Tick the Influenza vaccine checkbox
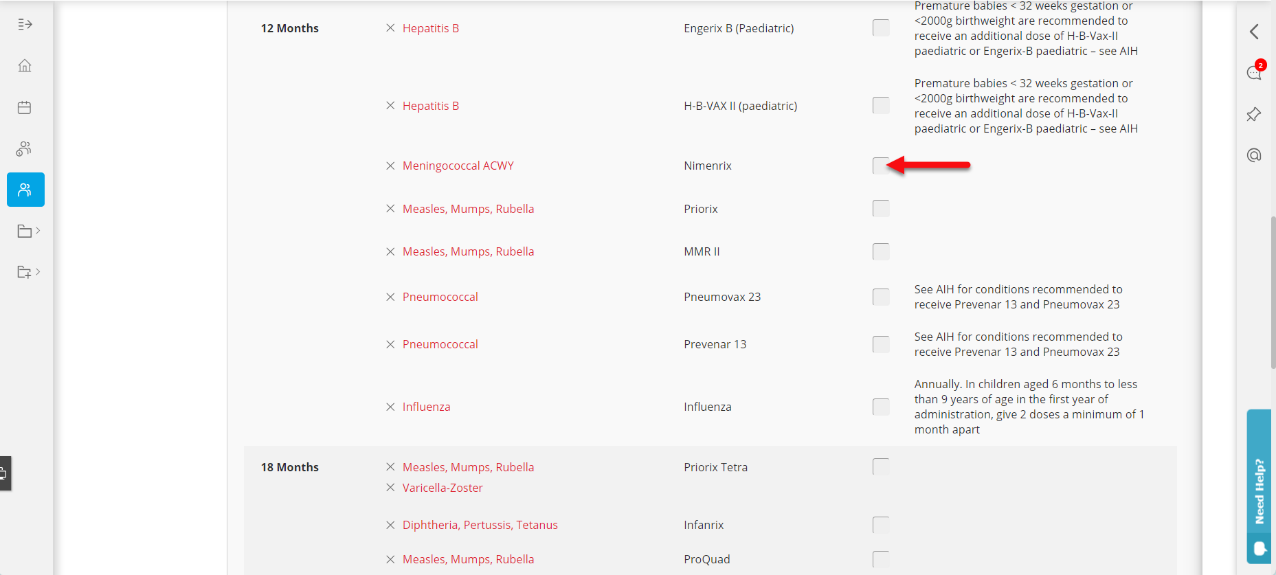Screen dimensions: 1276x575 881,407
